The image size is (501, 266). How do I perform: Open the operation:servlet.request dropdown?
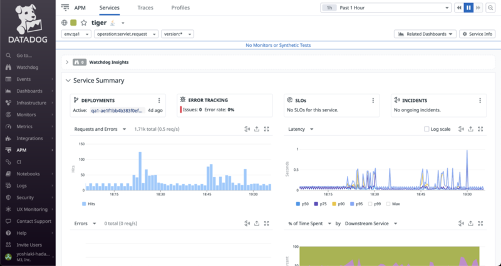127,34
